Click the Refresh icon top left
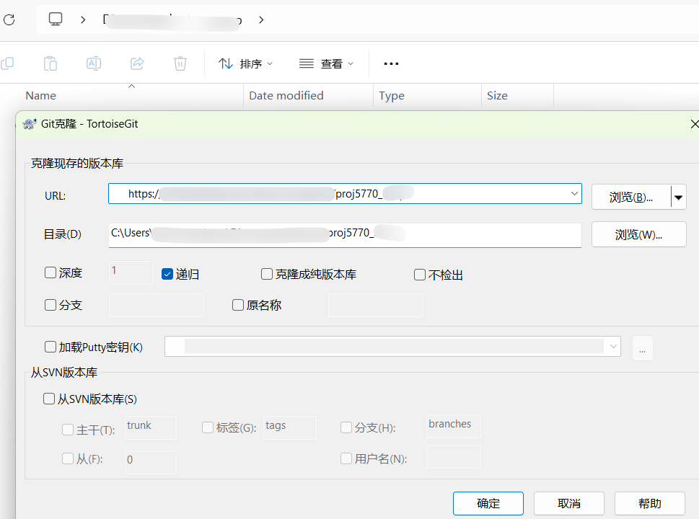Screen dimensions: 699x519 [9, 19]
